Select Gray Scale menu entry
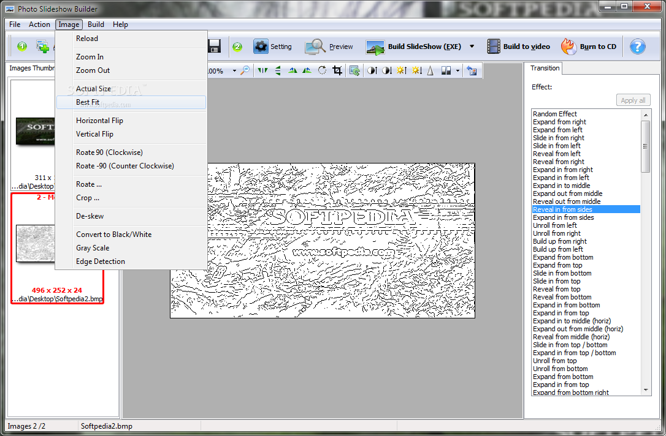 [x=131, y=248]
